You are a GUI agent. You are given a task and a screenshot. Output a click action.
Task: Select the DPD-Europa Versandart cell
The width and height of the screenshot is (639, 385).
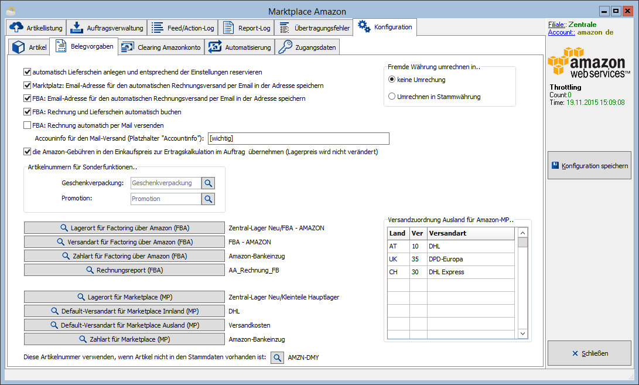(x=471, y=259)
